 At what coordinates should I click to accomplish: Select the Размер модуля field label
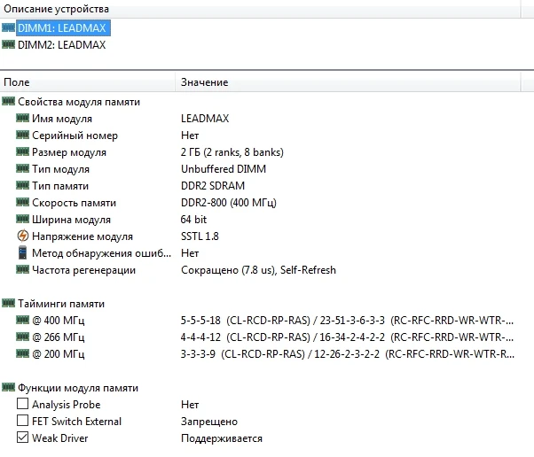[x=69, y=152]
